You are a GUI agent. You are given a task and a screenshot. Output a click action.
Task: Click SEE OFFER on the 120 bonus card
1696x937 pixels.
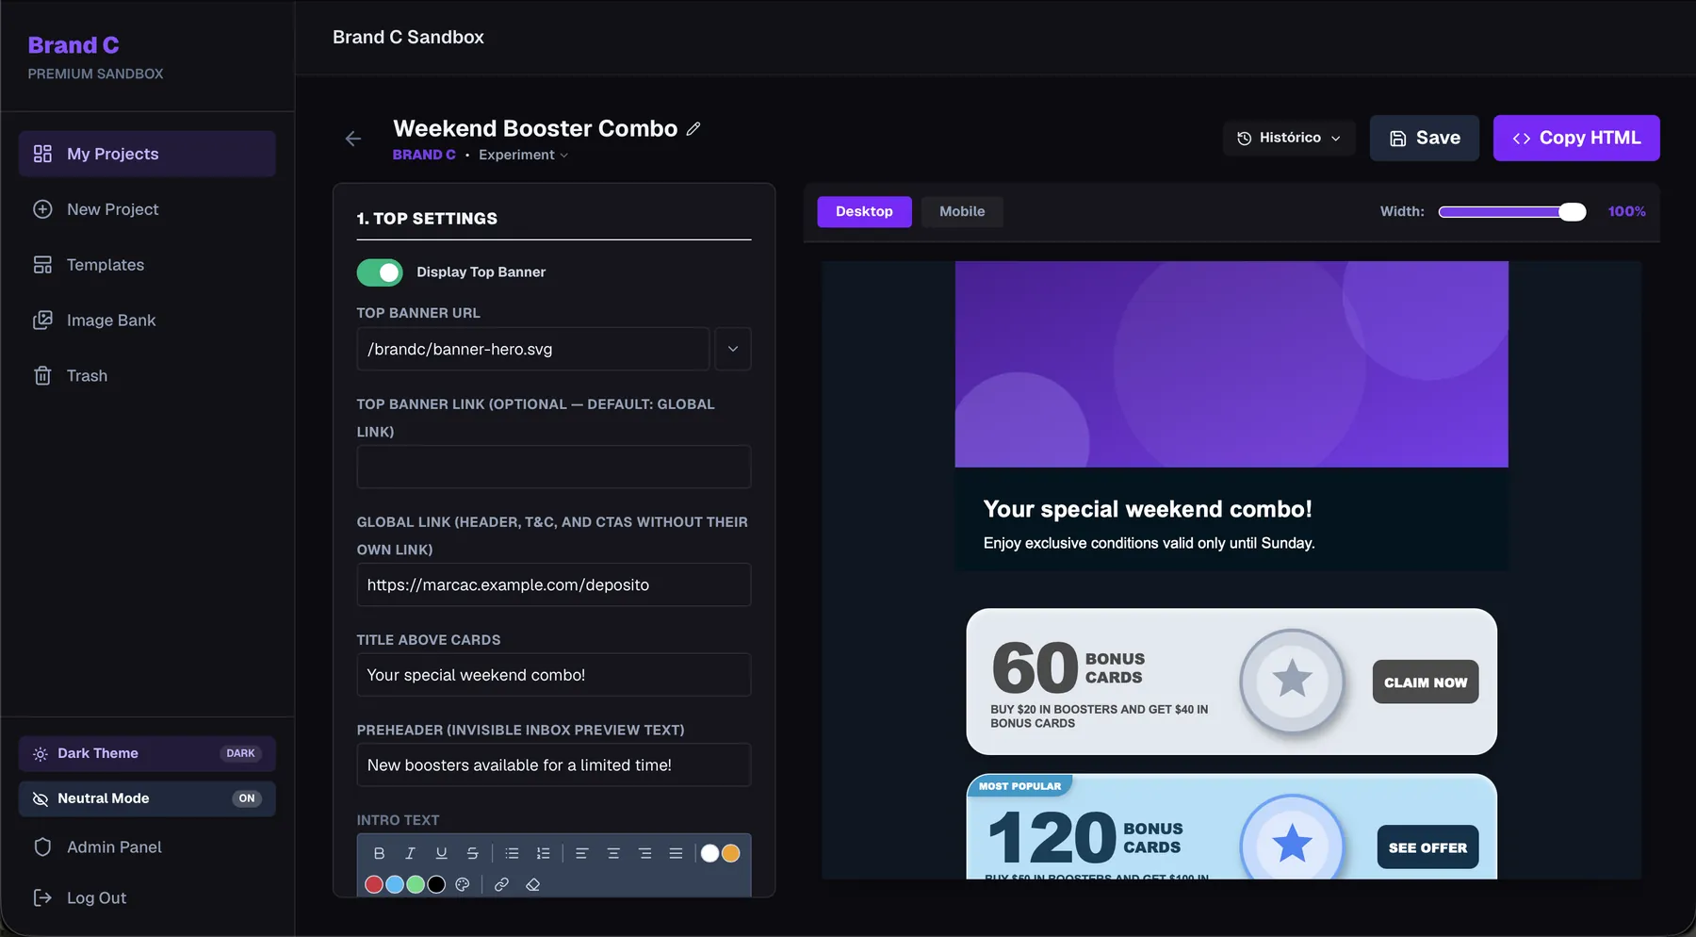click(x=1427, y=847)
